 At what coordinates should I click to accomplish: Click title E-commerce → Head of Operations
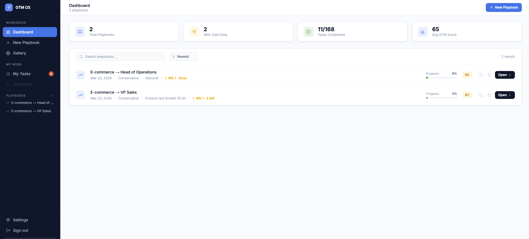point(123,72)
